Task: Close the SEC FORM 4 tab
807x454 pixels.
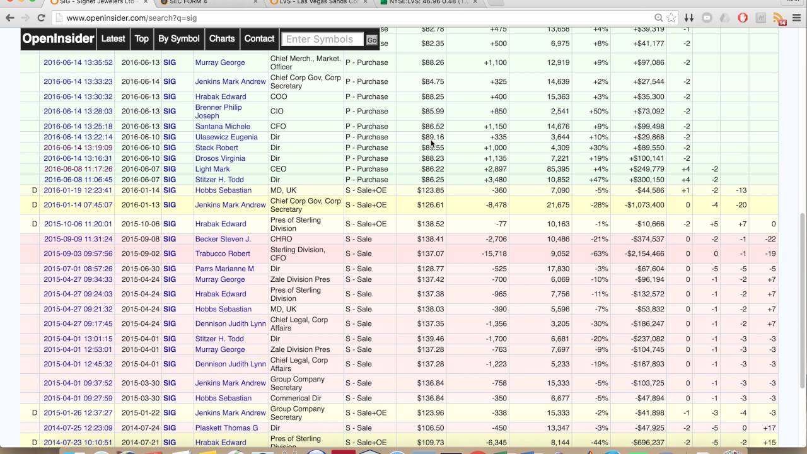Action: tap(257, 2)
